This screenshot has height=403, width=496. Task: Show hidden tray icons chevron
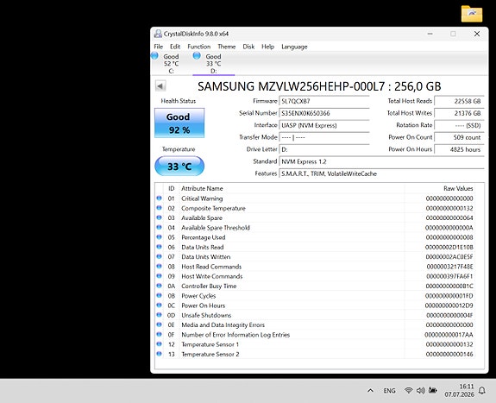point(370,391)
